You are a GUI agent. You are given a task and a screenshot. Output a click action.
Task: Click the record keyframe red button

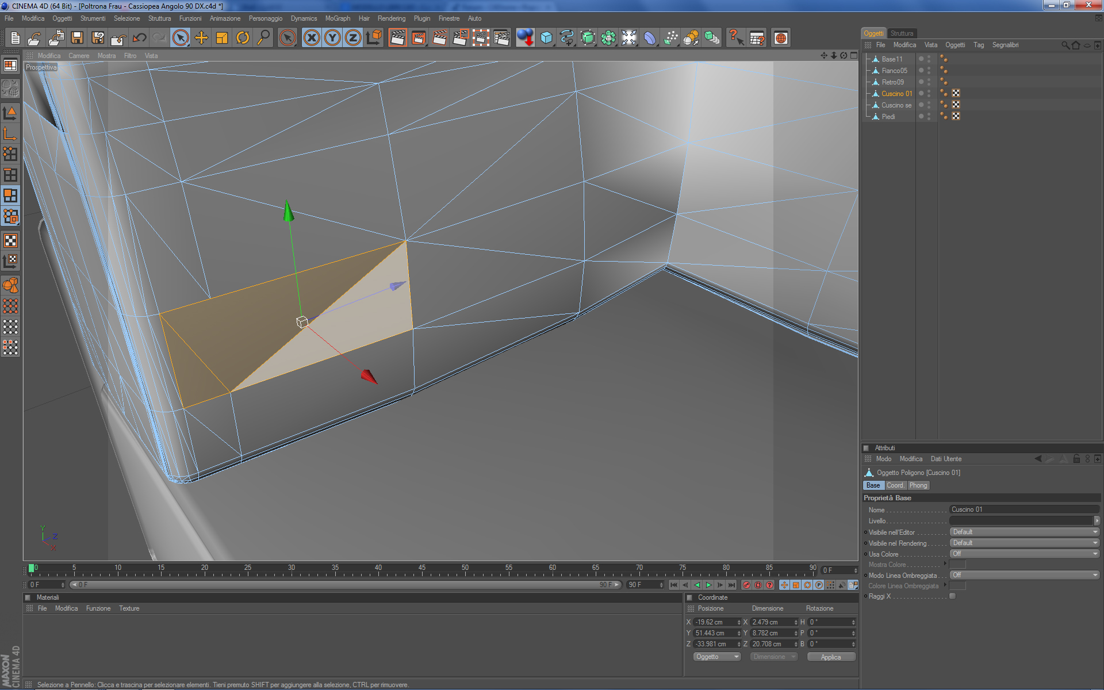point(746,585)
